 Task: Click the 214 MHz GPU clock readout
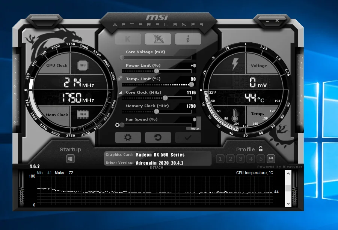pyautogui.click(x=79, y=82)
